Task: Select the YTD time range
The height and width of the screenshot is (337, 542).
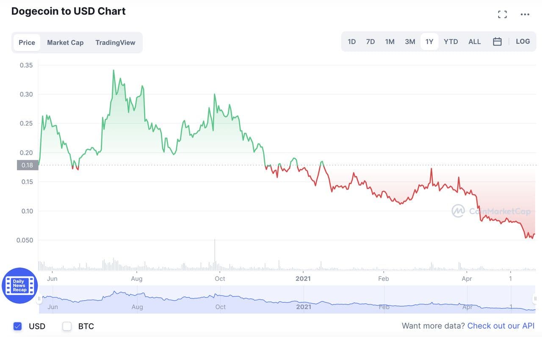Action: pyautogui.click(x=451, y=41)
